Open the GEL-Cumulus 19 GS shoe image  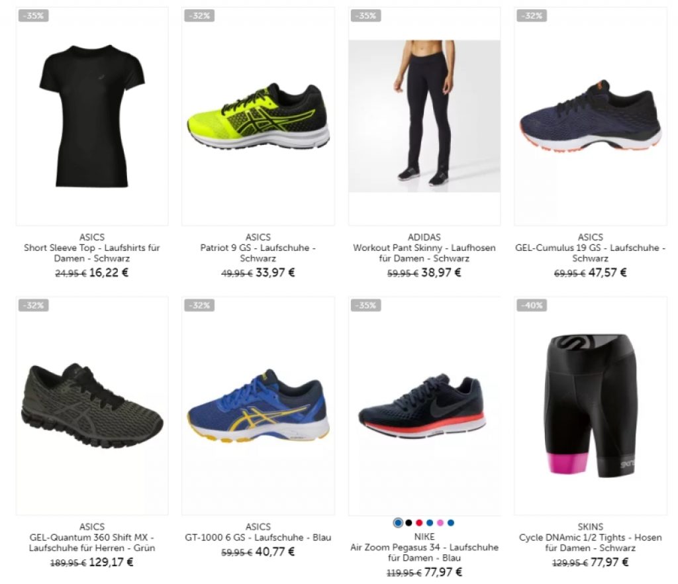591,116
